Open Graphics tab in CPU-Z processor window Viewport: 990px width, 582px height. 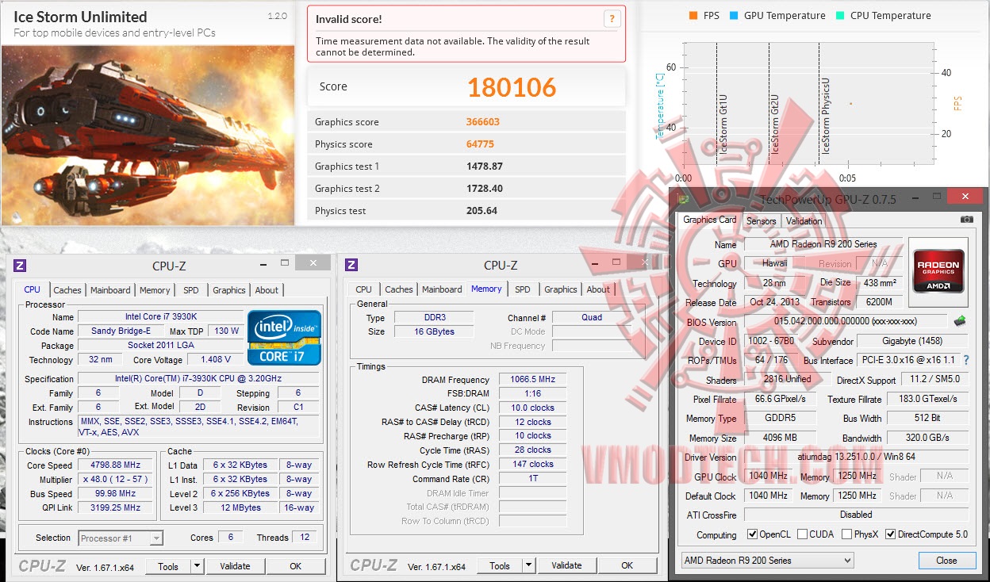pyautogui.click(x=229, y=290)
